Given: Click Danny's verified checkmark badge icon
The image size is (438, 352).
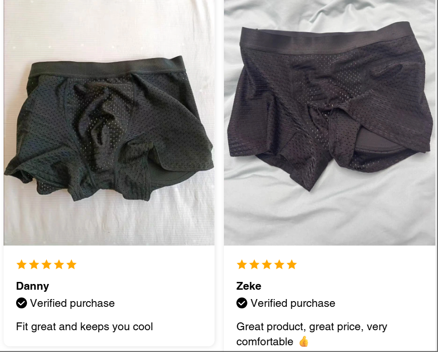Looking at the screenshot, I should coord(21,303).
